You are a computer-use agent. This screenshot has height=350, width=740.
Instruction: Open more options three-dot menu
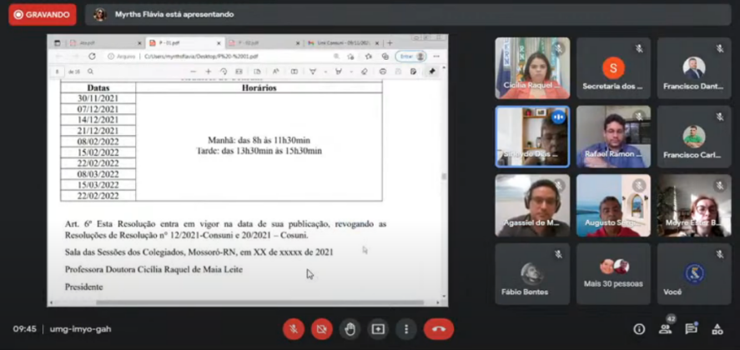click(x=405, y=329)
